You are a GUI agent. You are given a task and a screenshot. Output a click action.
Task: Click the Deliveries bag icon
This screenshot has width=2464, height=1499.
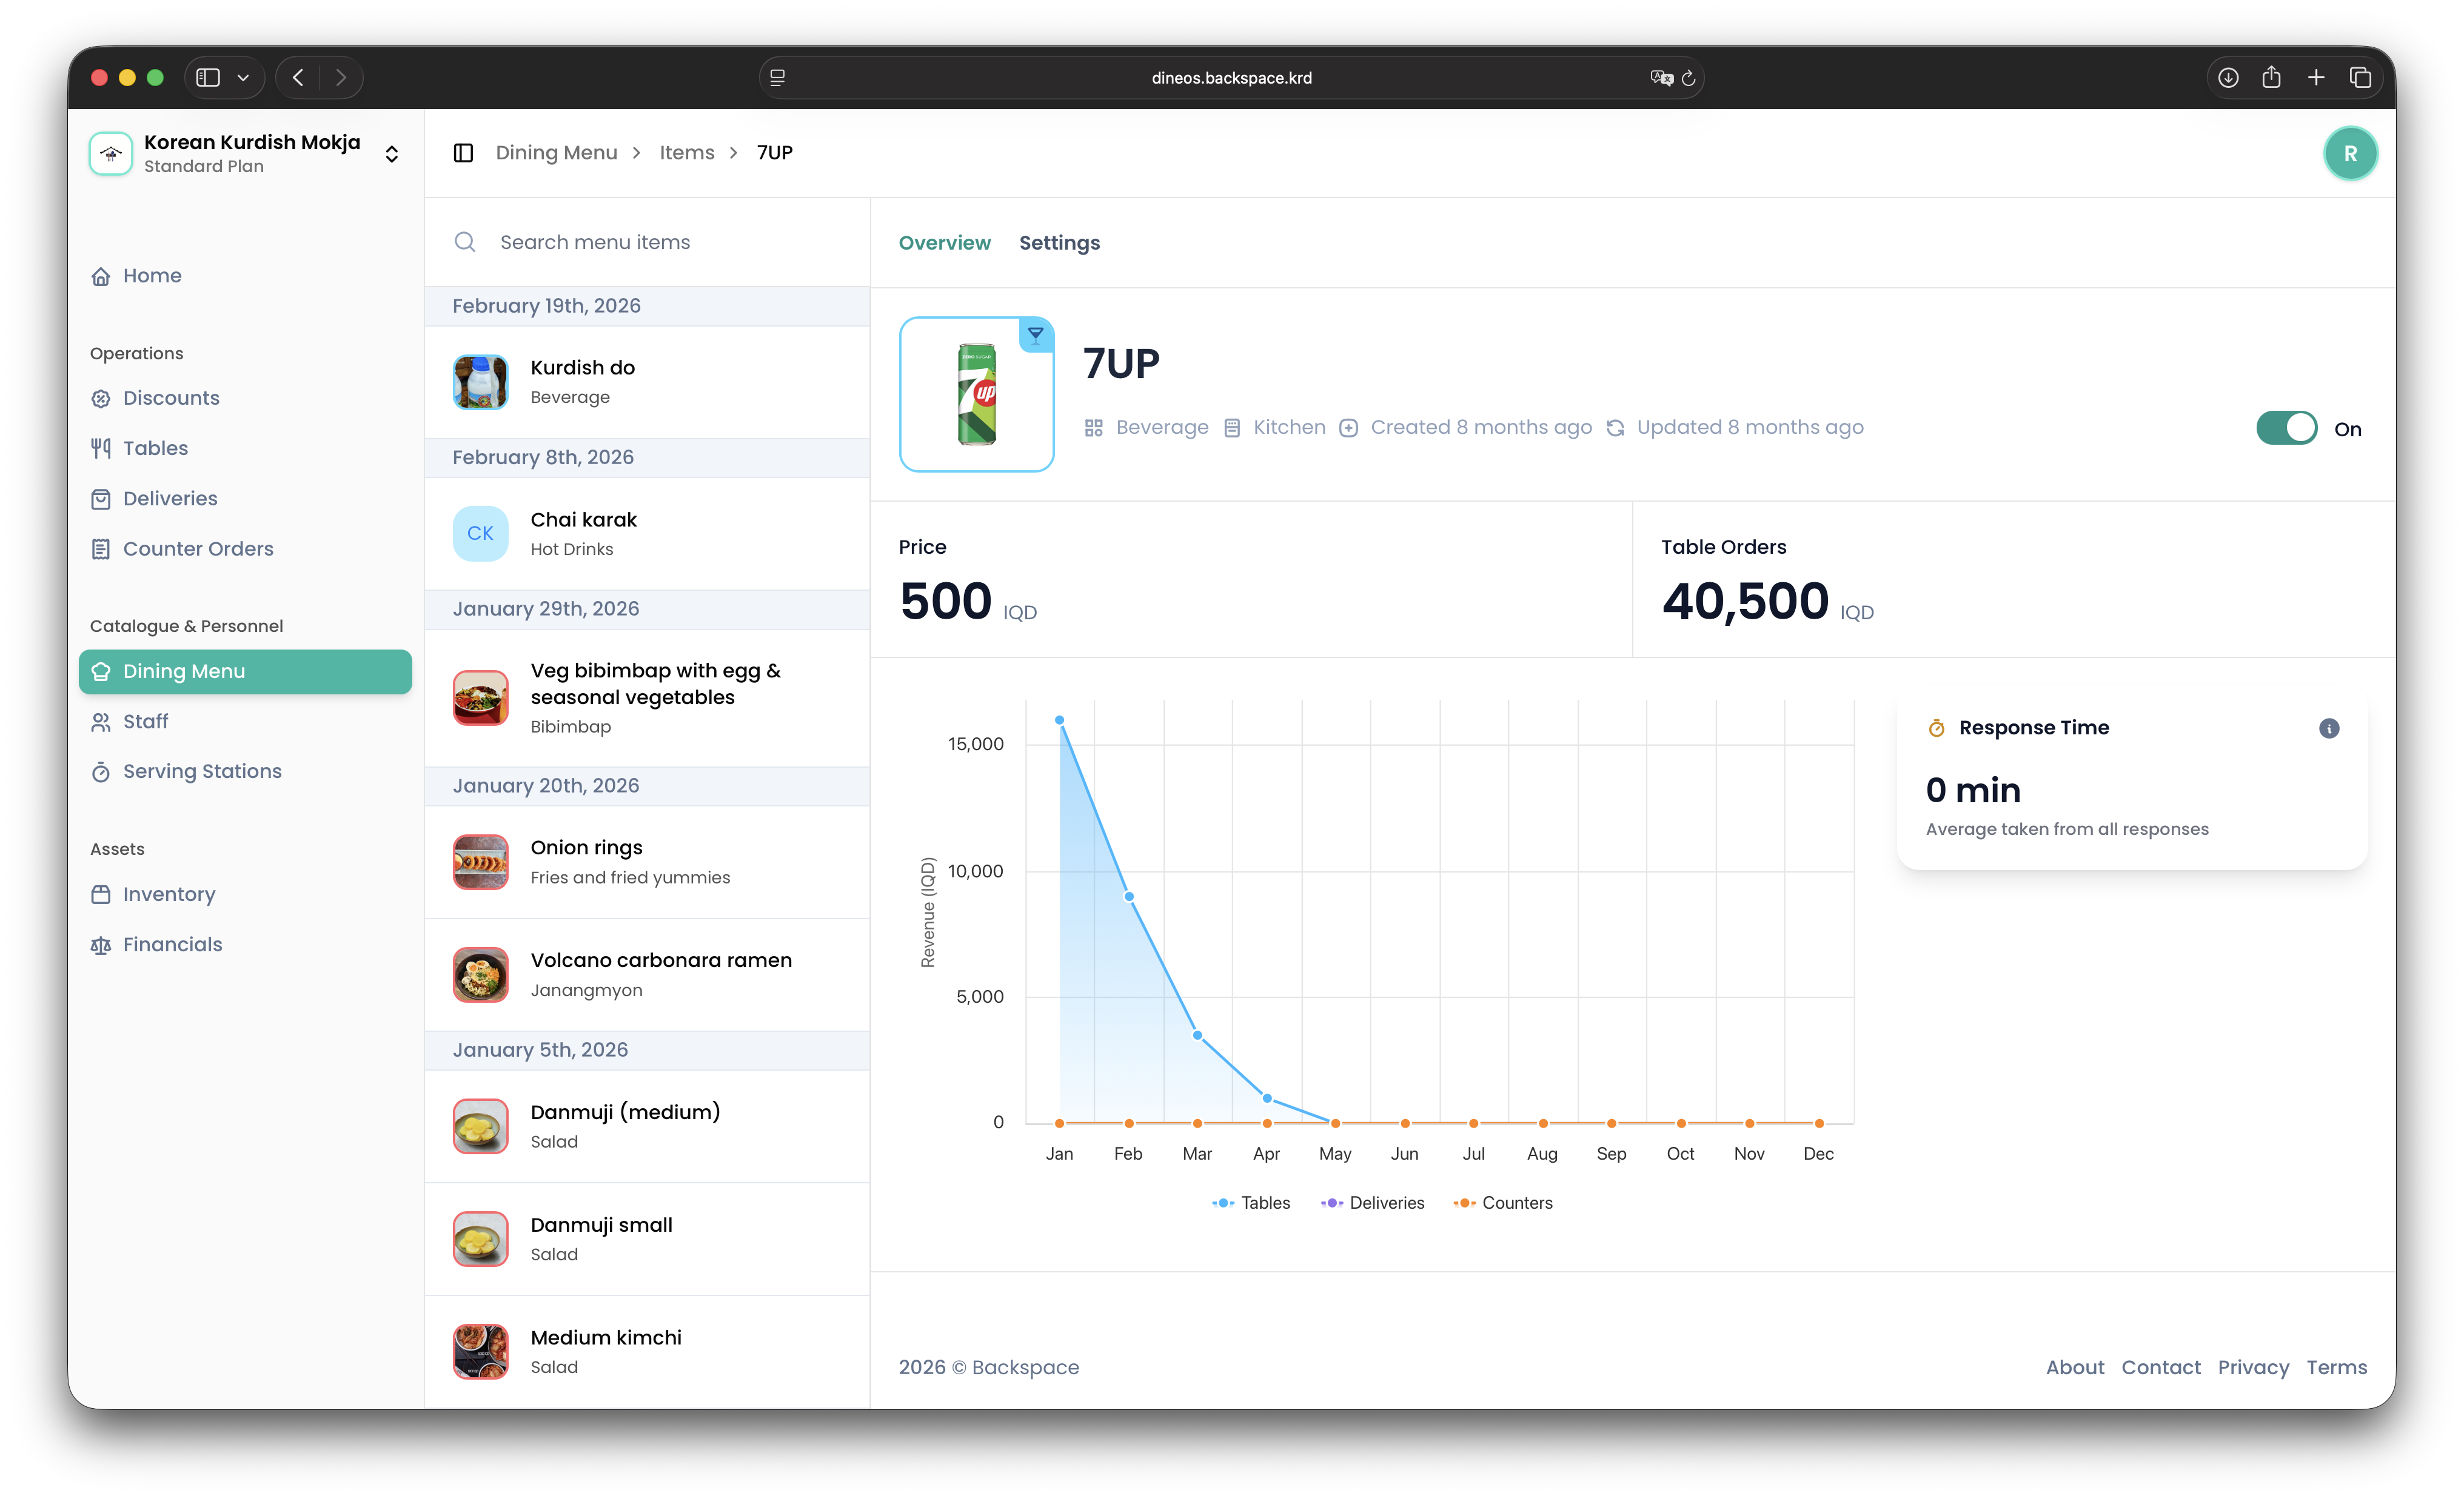tap(101, 499)
